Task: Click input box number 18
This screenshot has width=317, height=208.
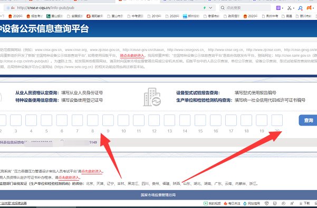Action: click(246, 120)
